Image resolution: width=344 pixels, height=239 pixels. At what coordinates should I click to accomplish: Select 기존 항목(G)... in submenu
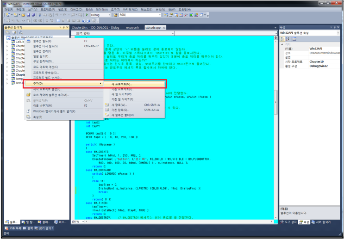coord(134,110)
